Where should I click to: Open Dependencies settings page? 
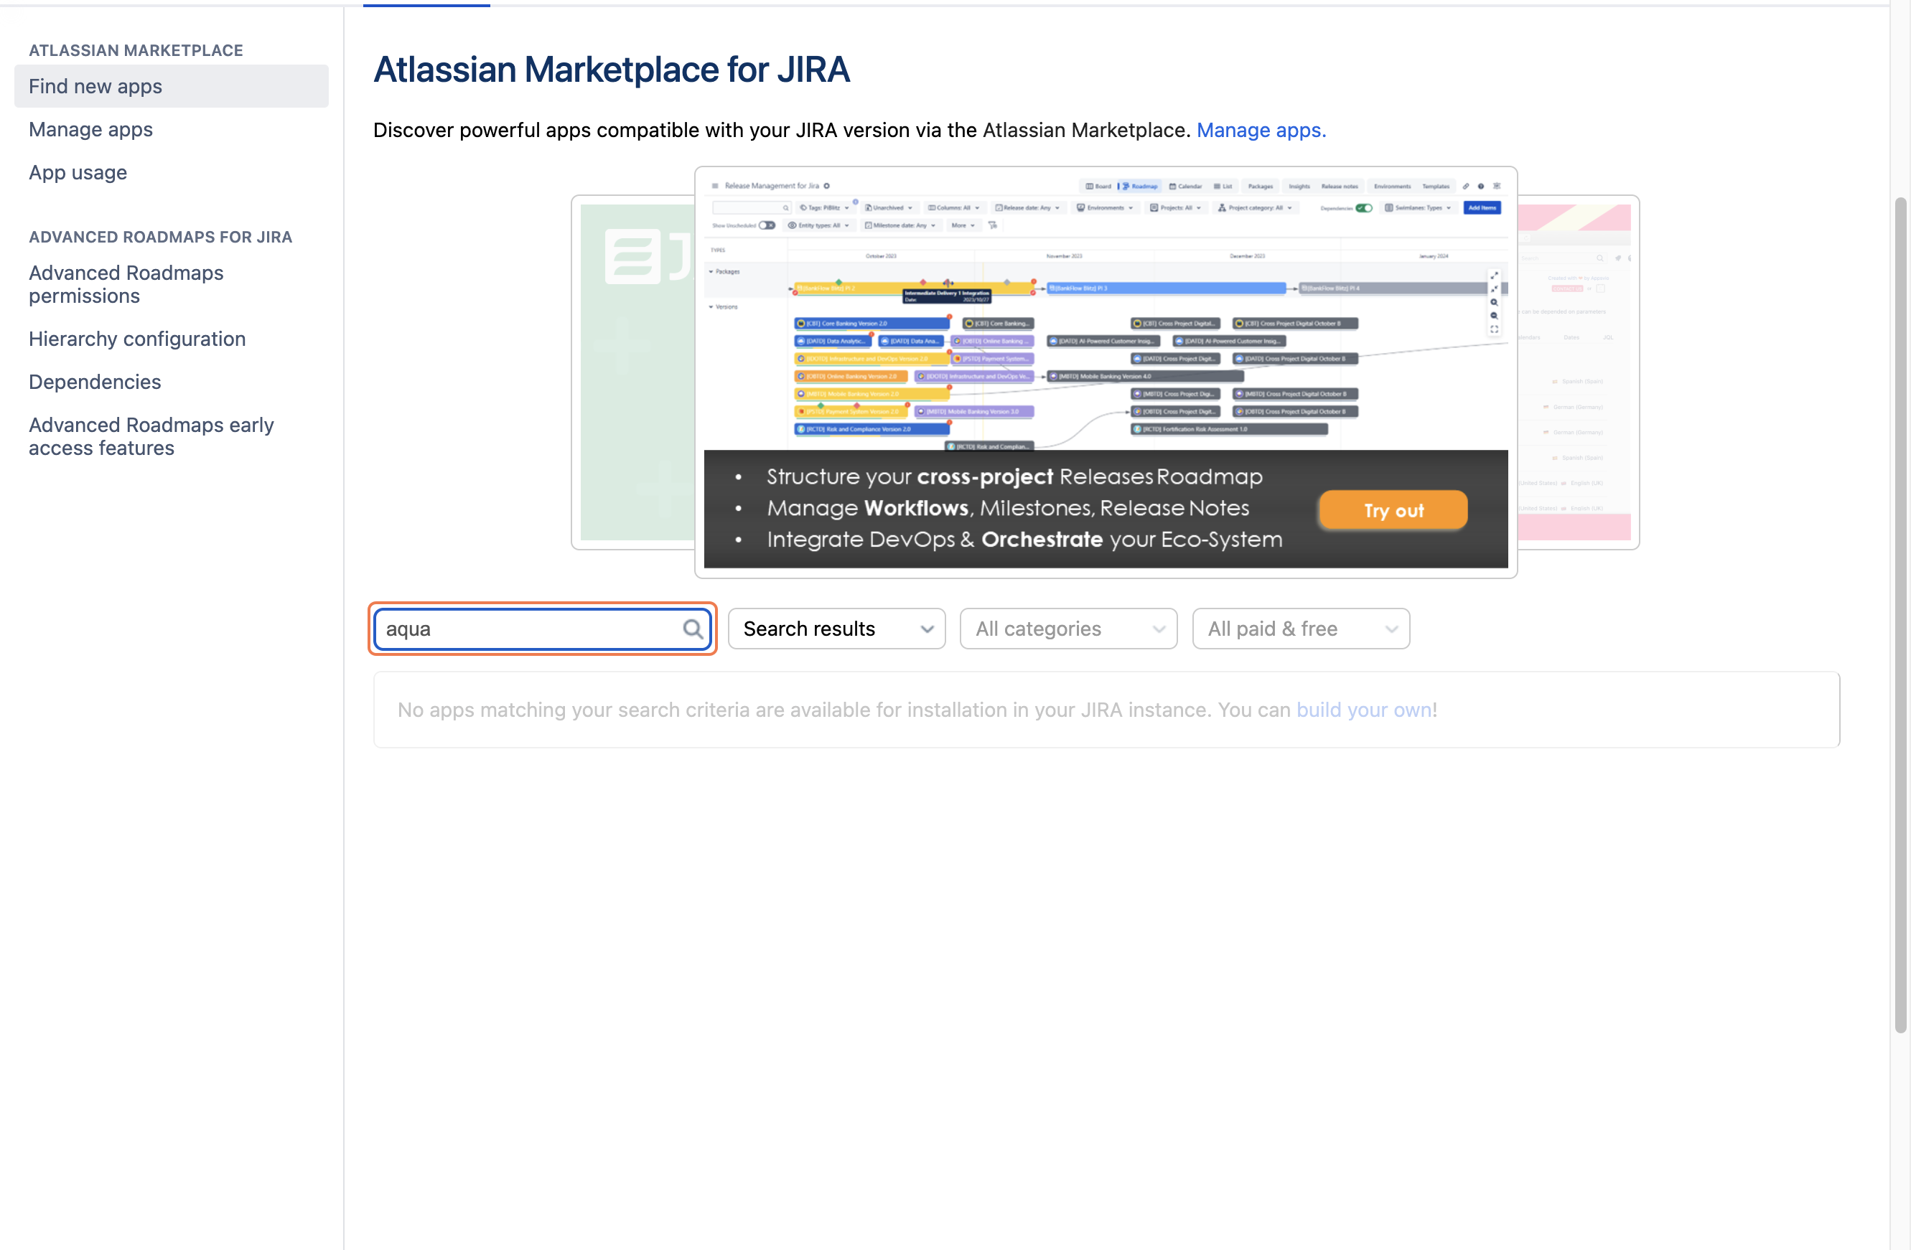point(95,382)
